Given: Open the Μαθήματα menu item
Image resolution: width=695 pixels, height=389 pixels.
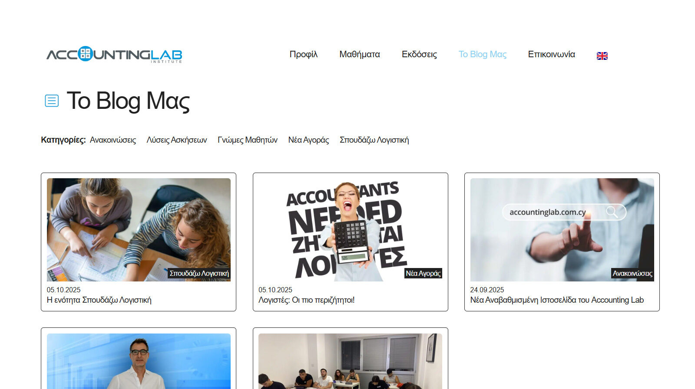Looking at the screenshot, I should pos(360,54).
